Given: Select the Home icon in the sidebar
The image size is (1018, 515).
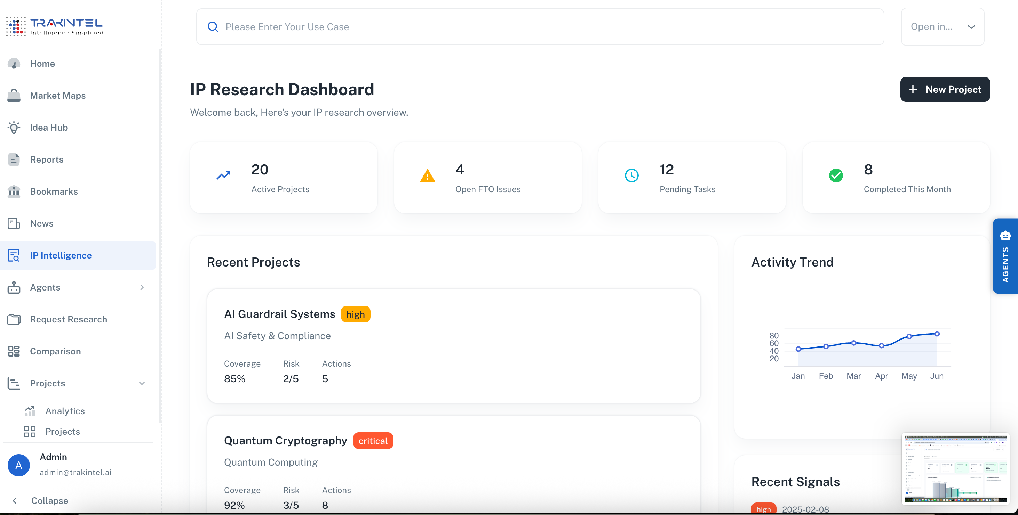Looking at the screenshot, I should [14, 63].
